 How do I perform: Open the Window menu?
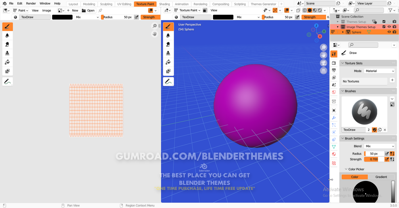coord(45,4)
